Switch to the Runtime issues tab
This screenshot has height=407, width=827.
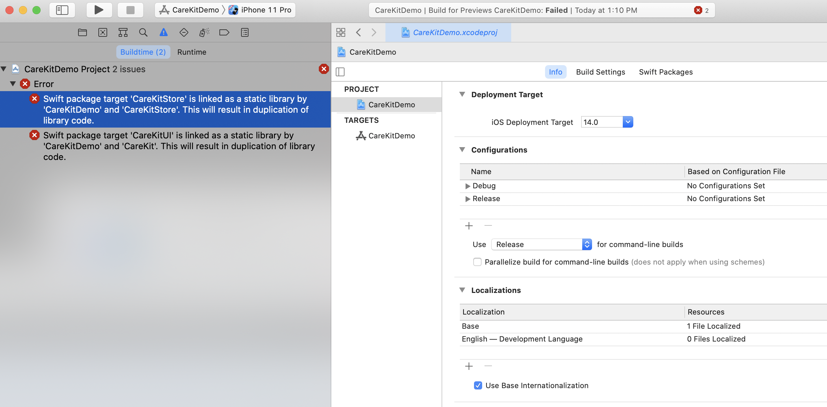tap(191, 52)
